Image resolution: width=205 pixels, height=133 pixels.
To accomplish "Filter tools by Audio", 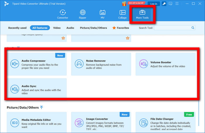I will (70, 28).
